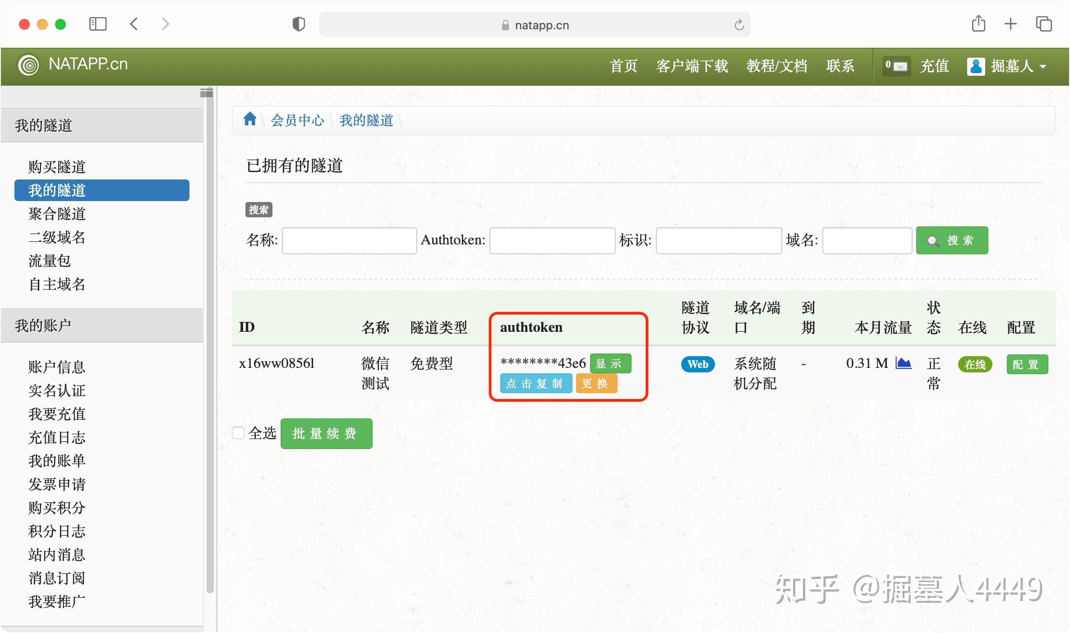1070x633 pixels.
Task: Show the tab overview icon
Action: click(x=1043, y=24)
